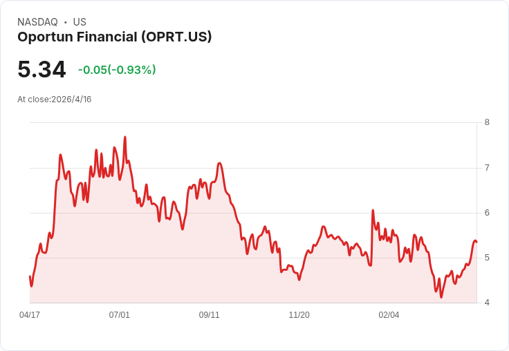Click the -0.05(-0.93%) change value

click(x=117, y=70)
